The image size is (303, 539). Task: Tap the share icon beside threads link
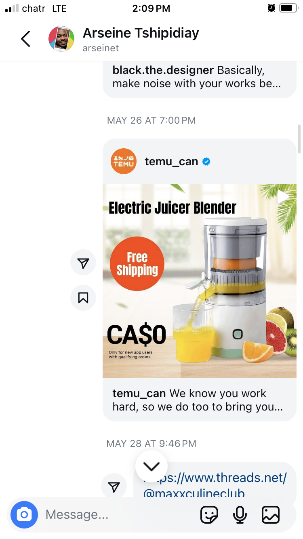tap(114, 486)
